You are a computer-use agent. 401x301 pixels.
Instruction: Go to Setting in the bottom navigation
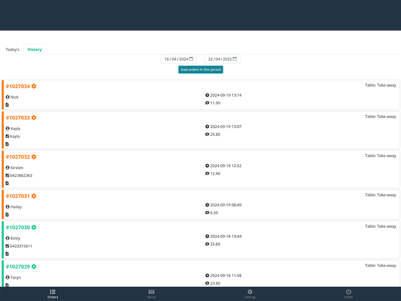point(250,294)
